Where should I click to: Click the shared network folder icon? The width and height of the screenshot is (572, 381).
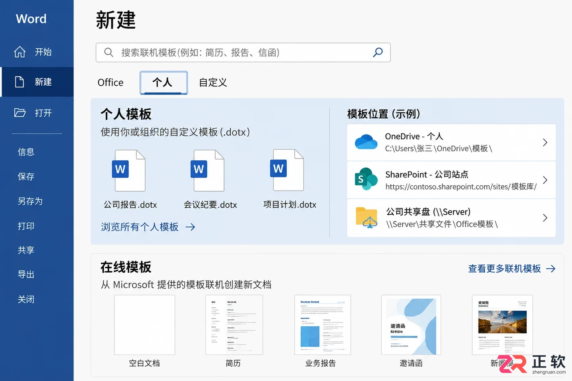[x=367, y=217]
